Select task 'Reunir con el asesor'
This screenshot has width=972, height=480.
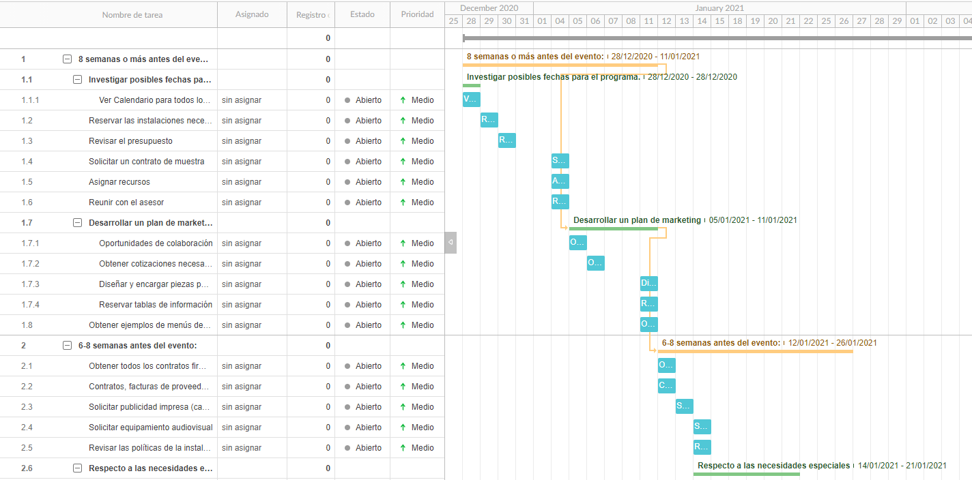tap(126, 202)
